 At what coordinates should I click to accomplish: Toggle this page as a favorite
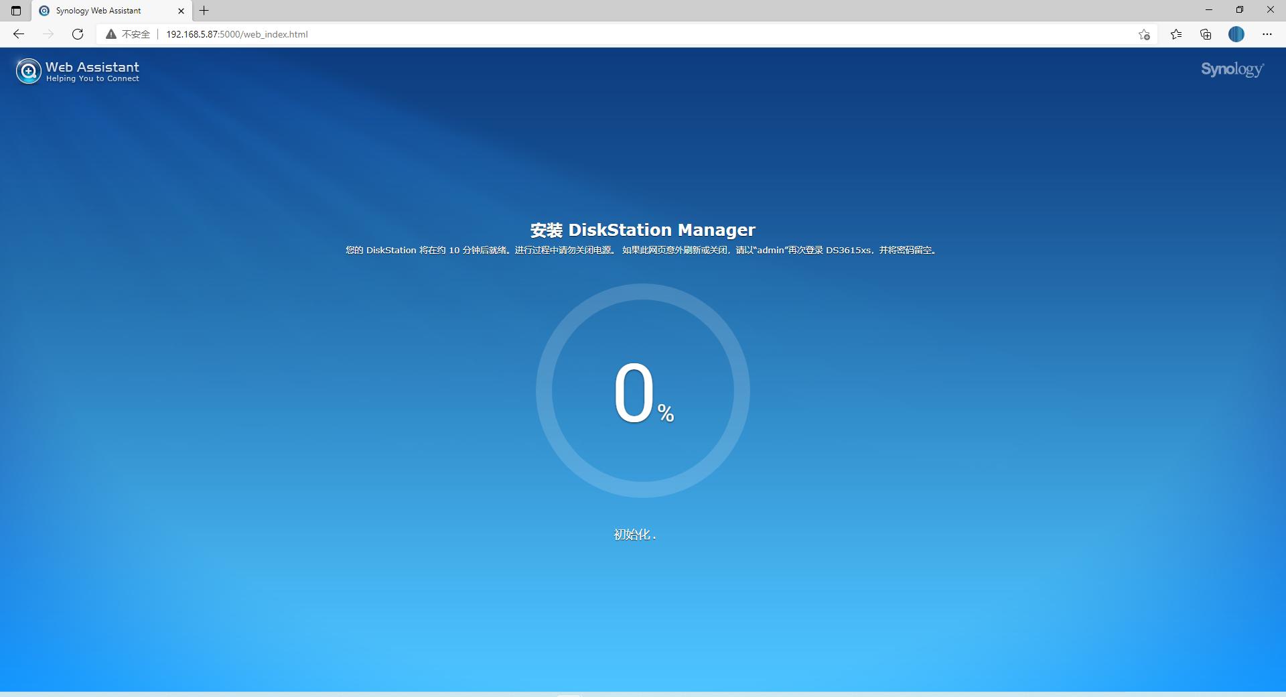click(1145, 34)
